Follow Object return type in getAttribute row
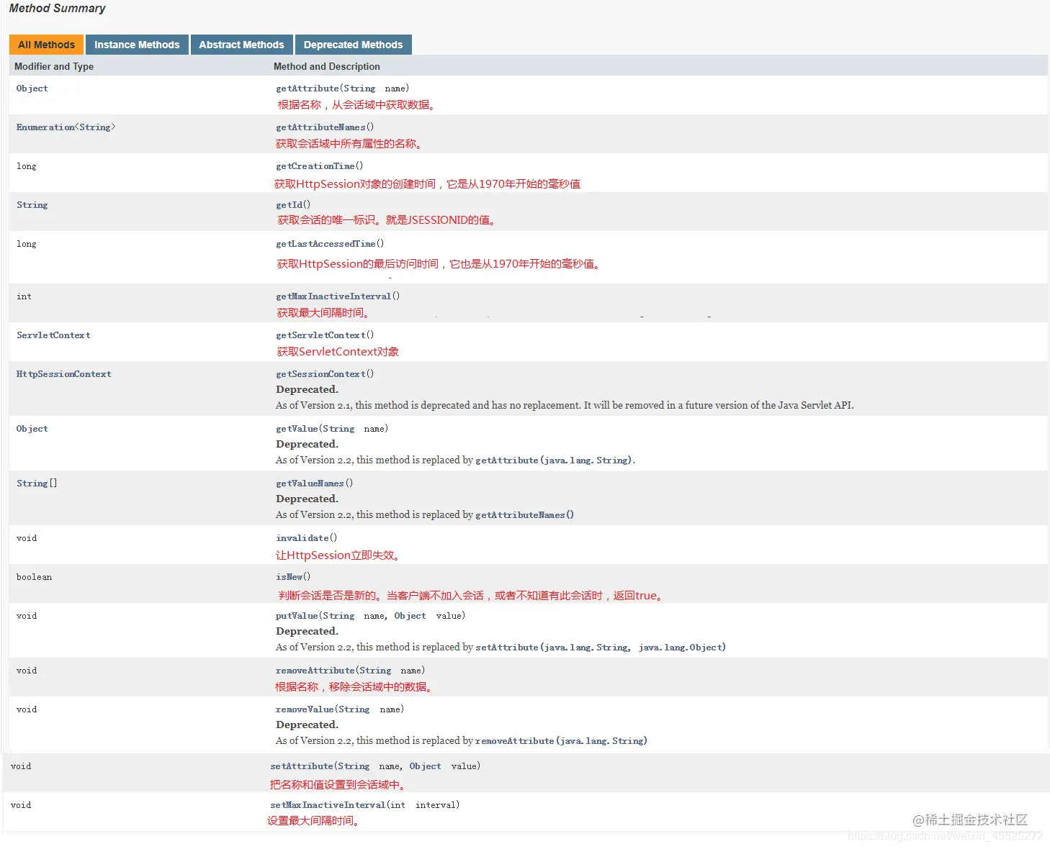The height and width of the screenshot is (849, 1050). [x=32, y=88]
